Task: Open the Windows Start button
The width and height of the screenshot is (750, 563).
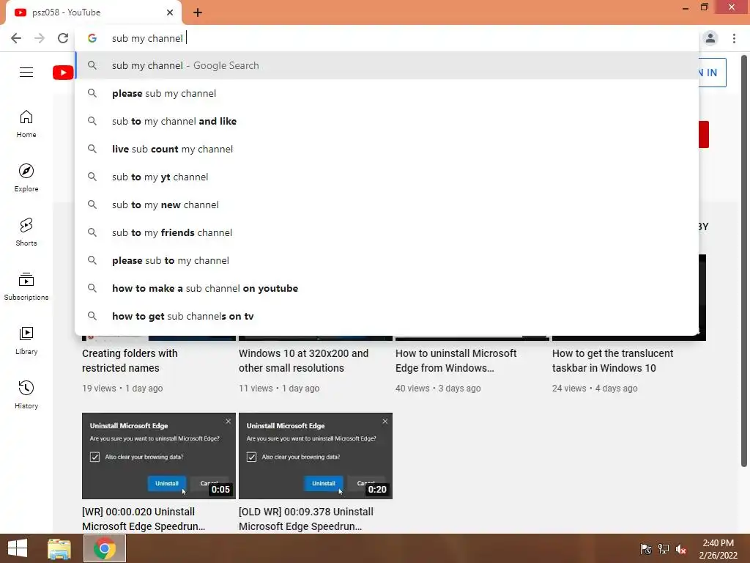Action: [18, 548]
